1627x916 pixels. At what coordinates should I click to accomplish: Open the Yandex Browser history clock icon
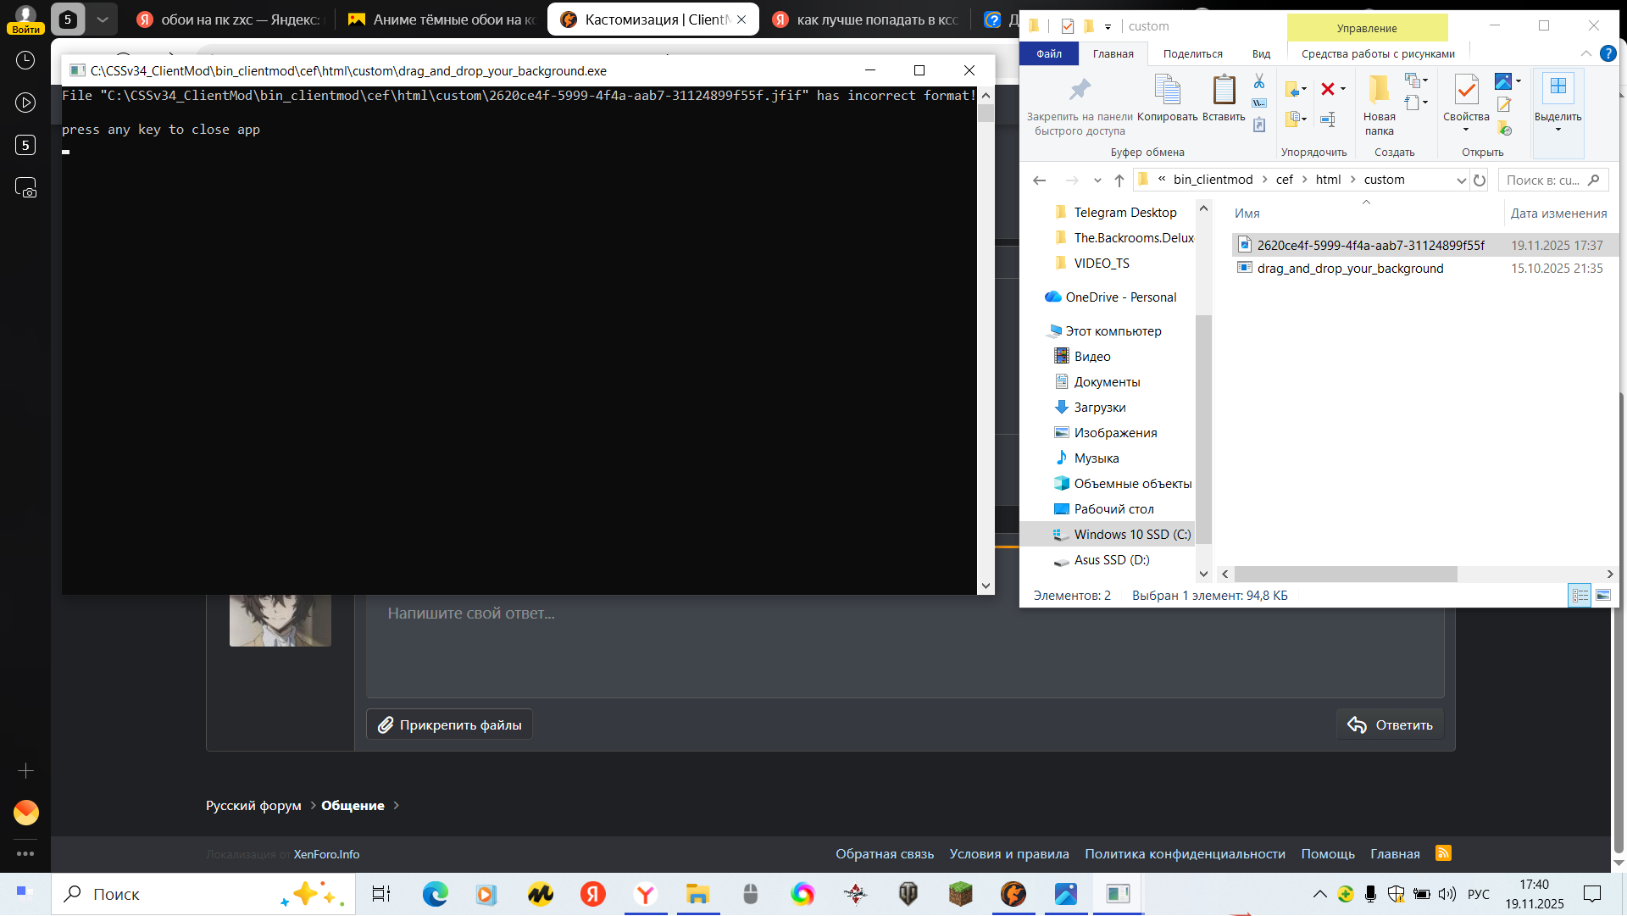[x=25, y=60]
